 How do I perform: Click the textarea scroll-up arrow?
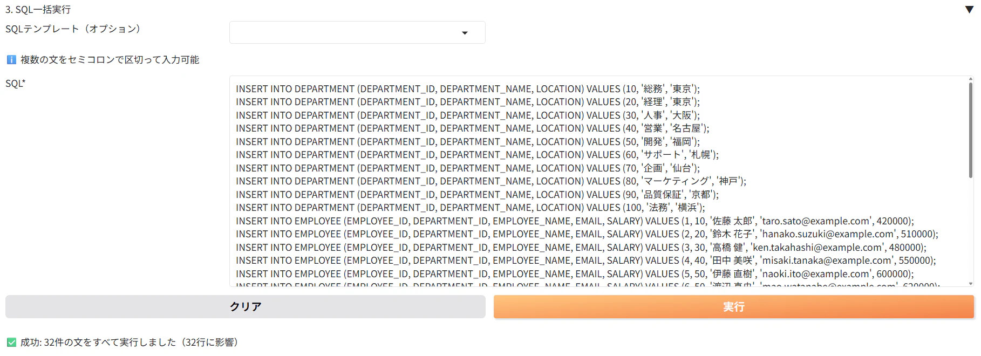(971, 79)
